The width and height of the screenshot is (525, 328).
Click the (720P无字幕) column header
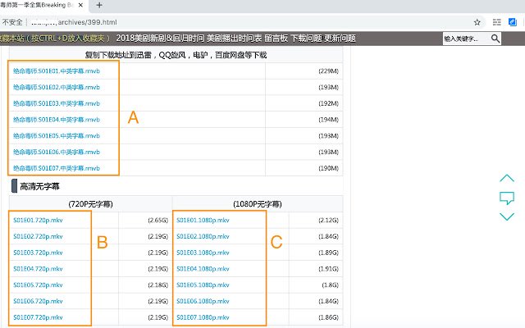[90, 204]
